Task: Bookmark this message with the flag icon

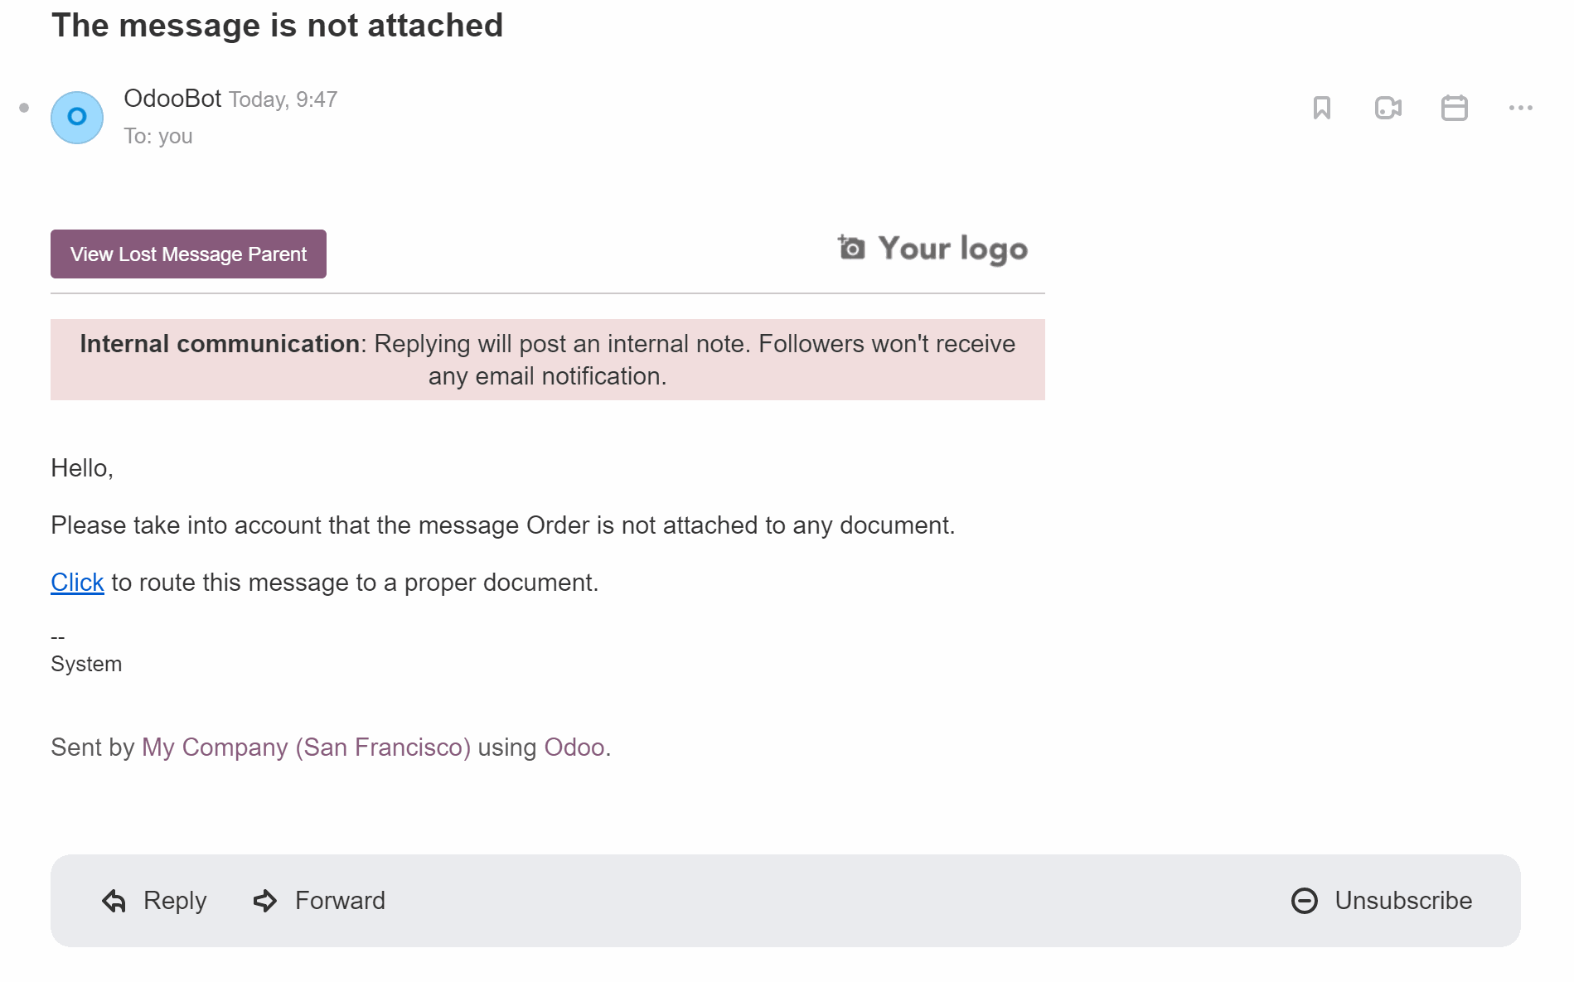Action: click(x=1322, y=108)
